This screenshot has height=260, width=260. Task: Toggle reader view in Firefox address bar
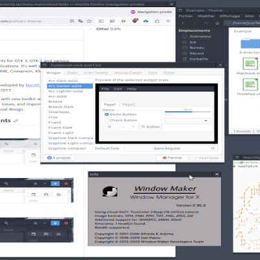coord(71,21)
